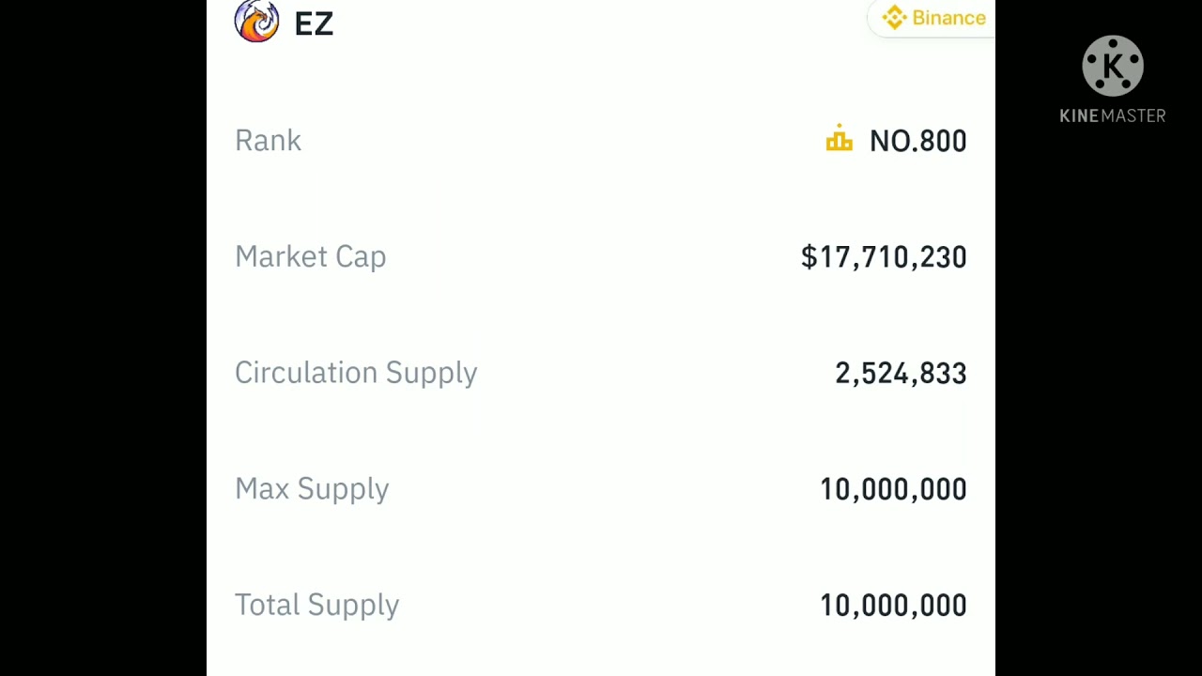Image resolution: width=1202 pixels, height=676 pixels.
Task: Tap the Binance text in the badge
Action: point(948,18)
